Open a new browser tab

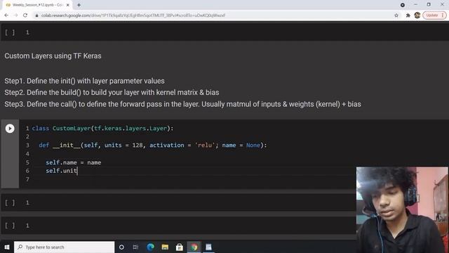(x=79, y=5)
